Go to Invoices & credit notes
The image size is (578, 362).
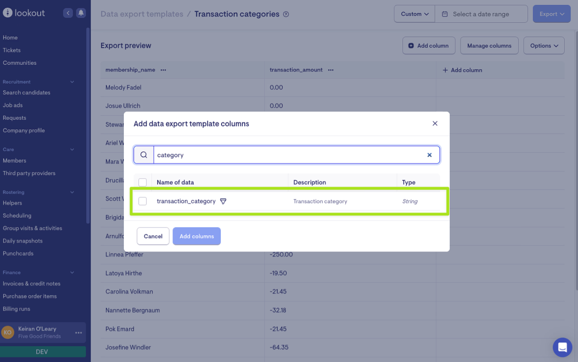pyautogui.click(x=31, y=283)
